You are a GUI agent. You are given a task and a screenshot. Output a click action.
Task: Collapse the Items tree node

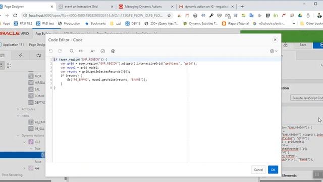18,116
